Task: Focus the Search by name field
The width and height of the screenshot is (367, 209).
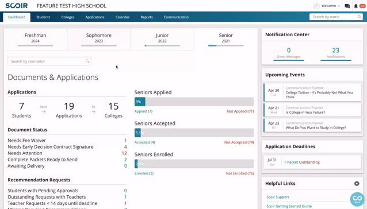Action: (x=336, y=17)
